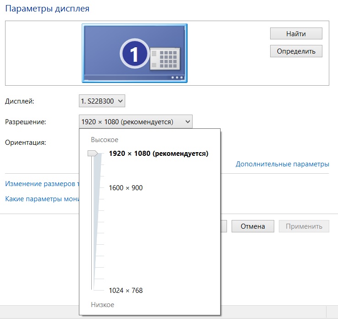
Task: Open the Какие параметры монитора help link
Action: 42,199
